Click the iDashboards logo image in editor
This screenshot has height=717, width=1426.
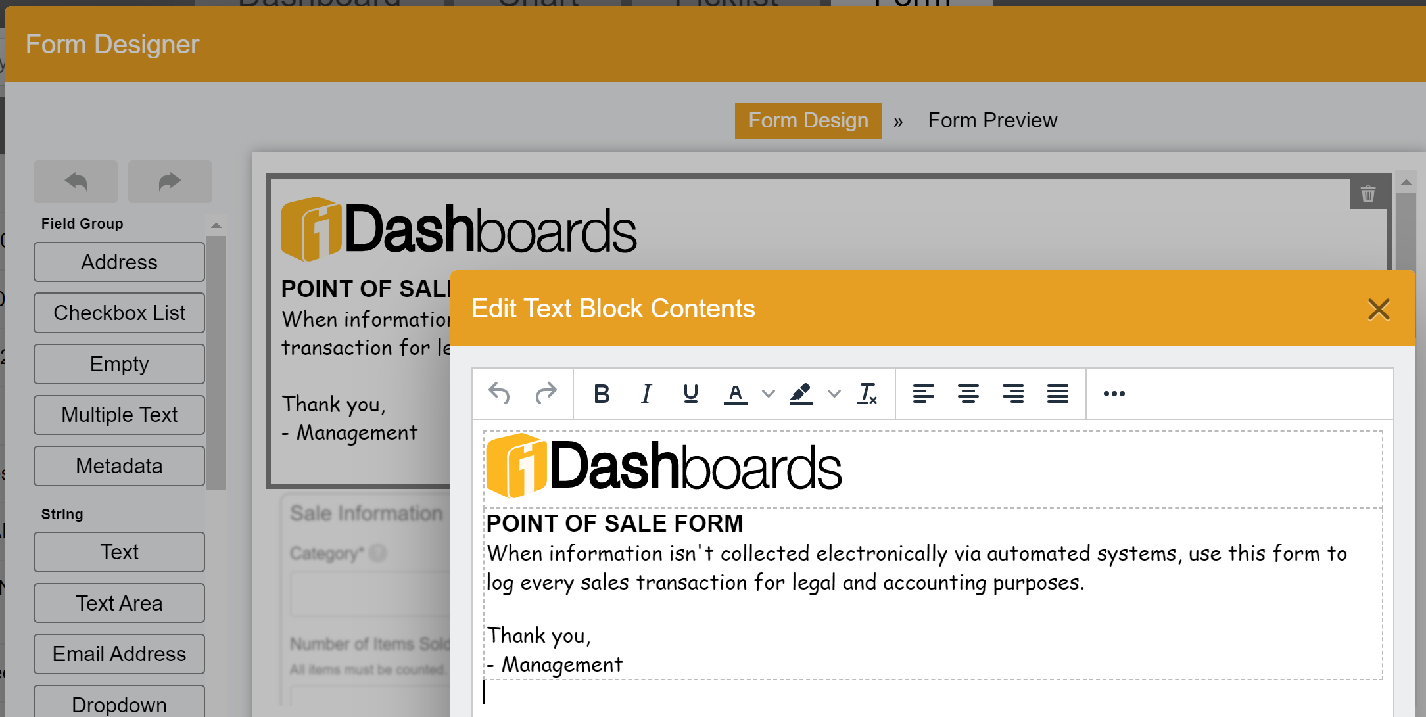pyautogui.click(x=663, y=466)
